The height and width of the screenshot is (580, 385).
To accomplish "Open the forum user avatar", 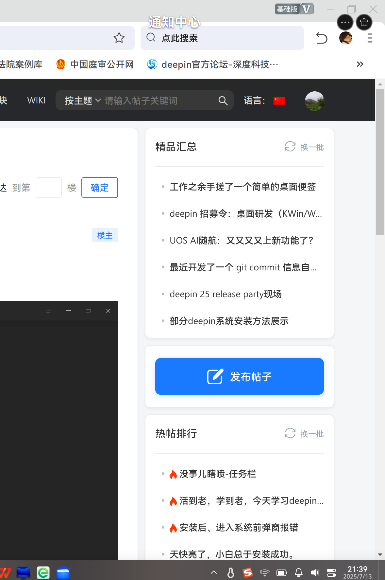I will coord(314,101).
